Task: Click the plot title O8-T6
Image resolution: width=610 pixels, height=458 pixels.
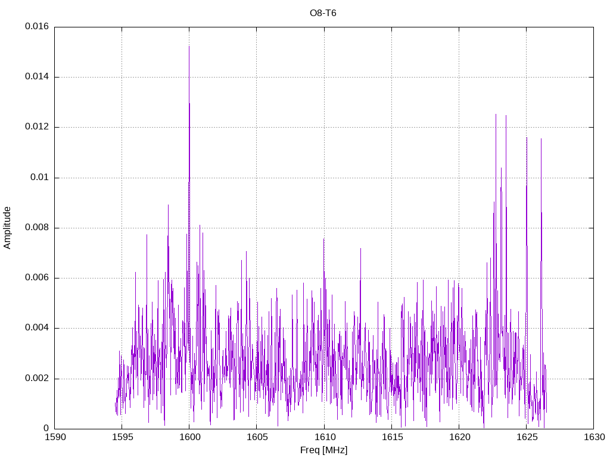Action: point(323,13)
